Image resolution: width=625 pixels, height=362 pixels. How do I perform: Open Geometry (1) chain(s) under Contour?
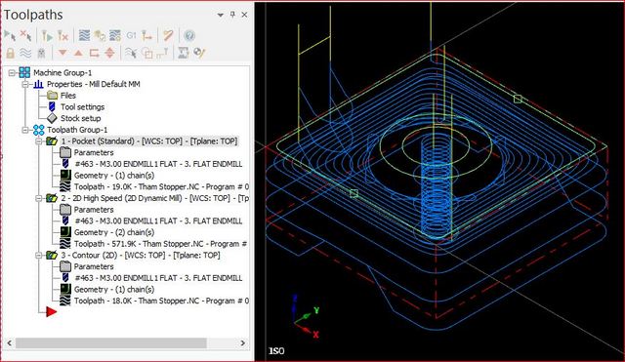[x=114, y=290]
